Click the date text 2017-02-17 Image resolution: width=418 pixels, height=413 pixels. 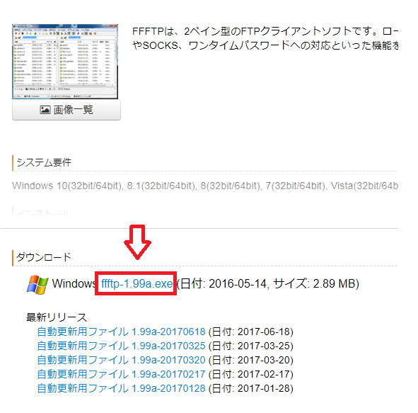(x=251, y=374)
